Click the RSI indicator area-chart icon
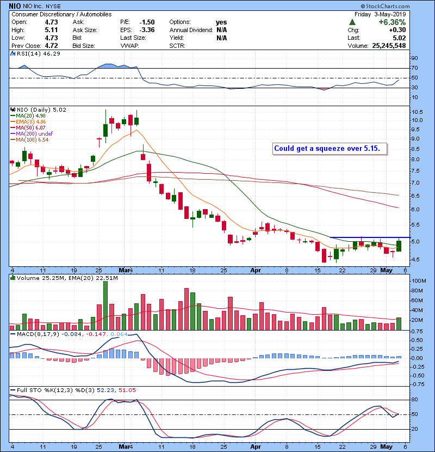This screenshot has width=435, height=452. tap(13, 53)
